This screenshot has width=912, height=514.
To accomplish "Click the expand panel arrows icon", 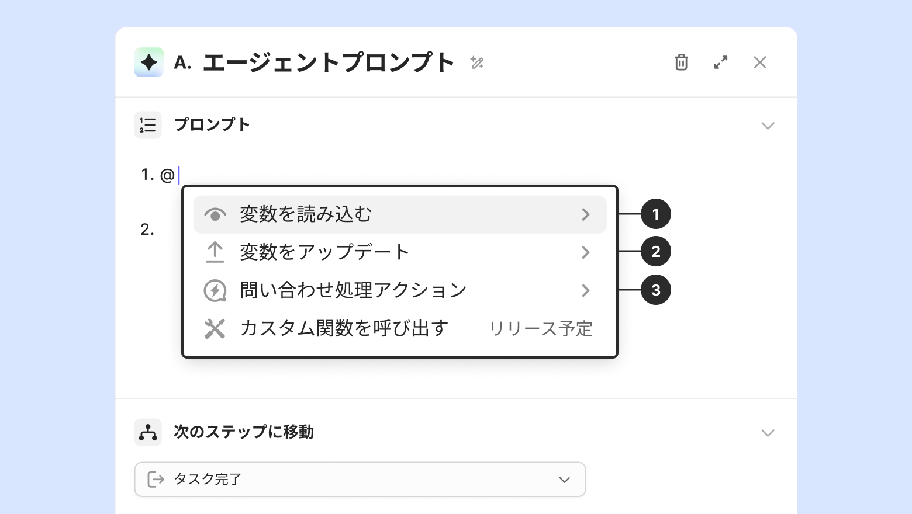I will pyautogui.click(x=721, y=62).
